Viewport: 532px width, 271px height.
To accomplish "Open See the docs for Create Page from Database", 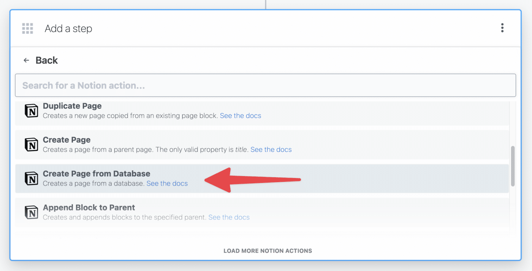I will pyautogui.click(x=167, y=183).
